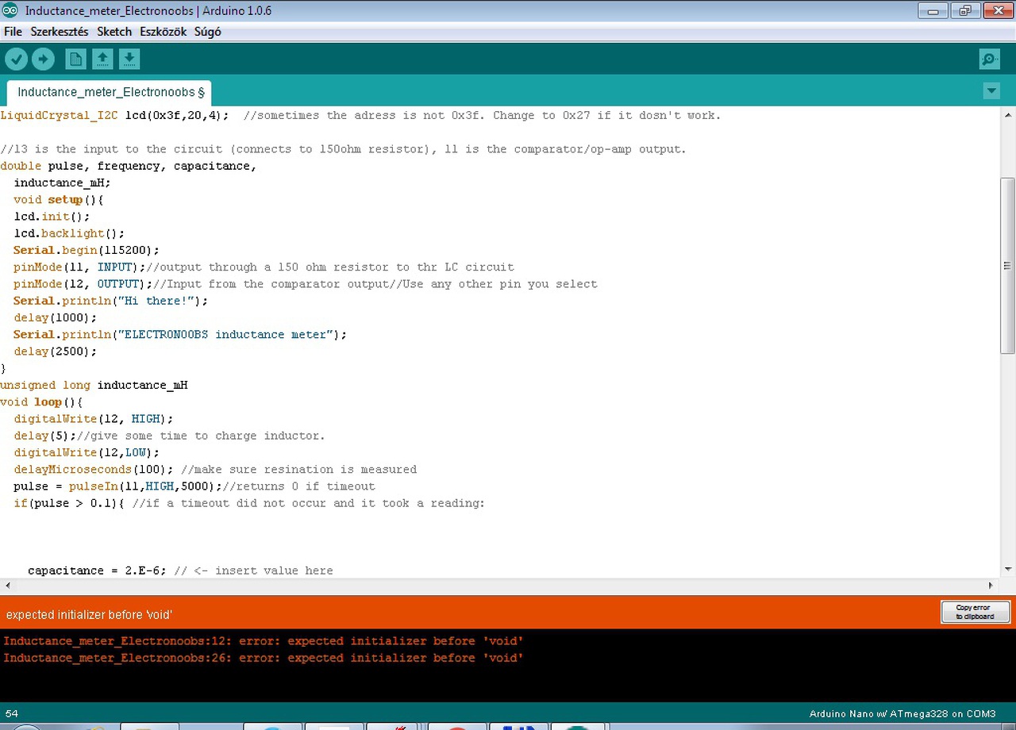This screenshot has width=1016, height=730.
Task: Select the Inductance_meter_Electronoobs tab
Action: [110, 92]
